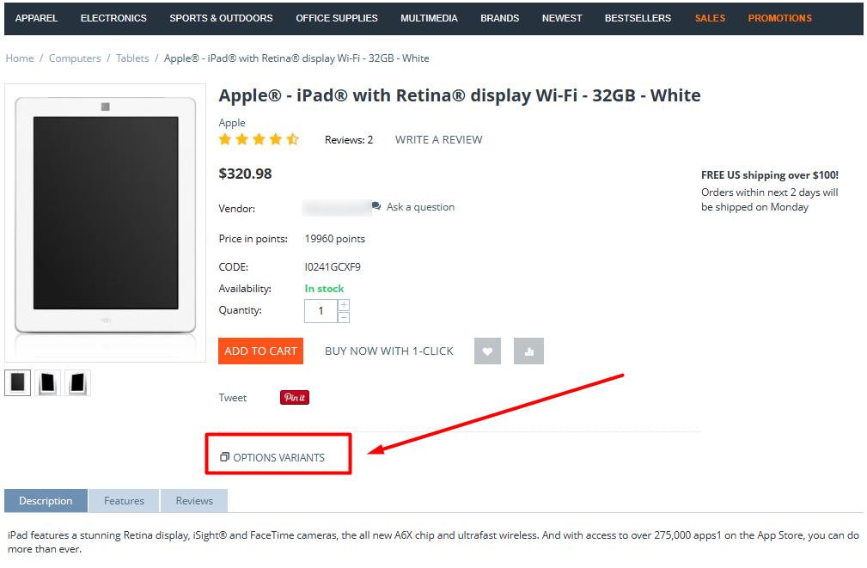Image resolution: width=867 pixels, height=568 pixels.
Task: Choose Buy Now With 1-Click
Action: point(389,351)
